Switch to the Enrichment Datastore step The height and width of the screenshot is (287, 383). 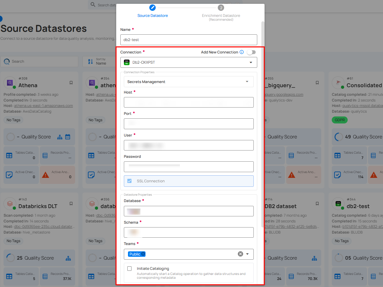pos(221,7)
